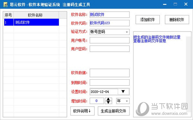Decrease 增加时间 with down arrow
Viewport: 193px width, 120px height.
[x=108, y=102]
